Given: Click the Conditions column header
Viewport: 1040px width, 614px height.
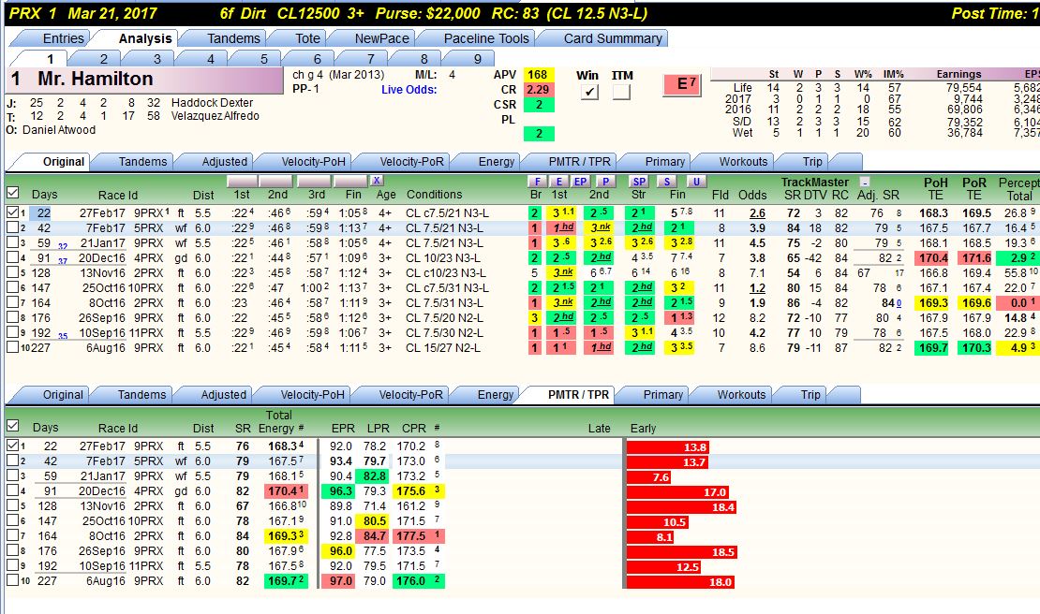Looking at the screenshot, I should click(x=434, y=195).
